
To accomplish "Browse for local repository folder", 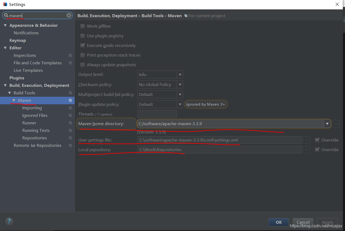I will 306,150.
